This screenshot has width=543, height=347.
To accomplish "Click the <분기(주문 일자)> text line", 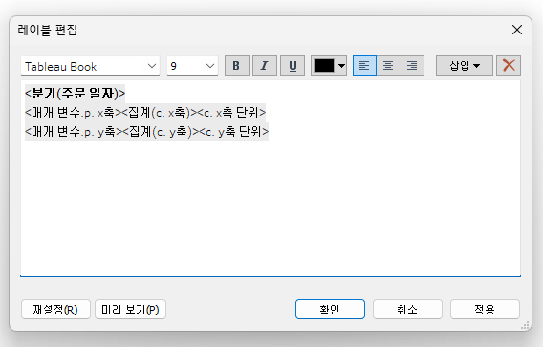I will click(75, 93).
